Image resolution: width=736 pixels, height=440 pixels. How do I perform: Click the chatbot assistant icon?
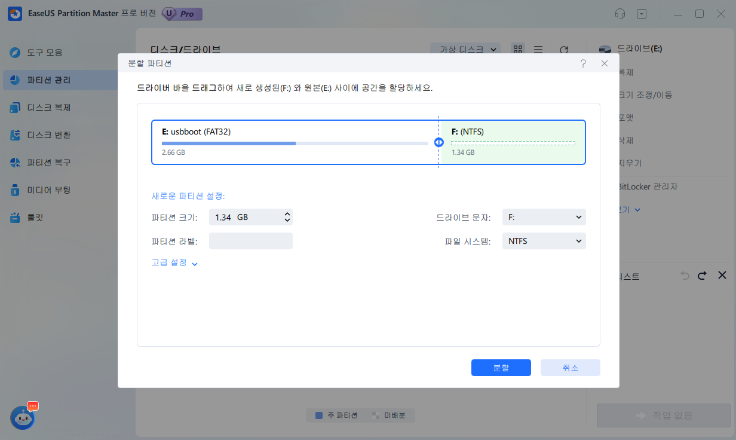23,418
